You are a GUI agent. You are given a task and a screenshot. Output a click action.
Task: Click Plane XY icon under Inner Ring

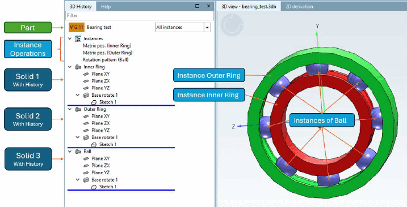[x=86, y=74]
